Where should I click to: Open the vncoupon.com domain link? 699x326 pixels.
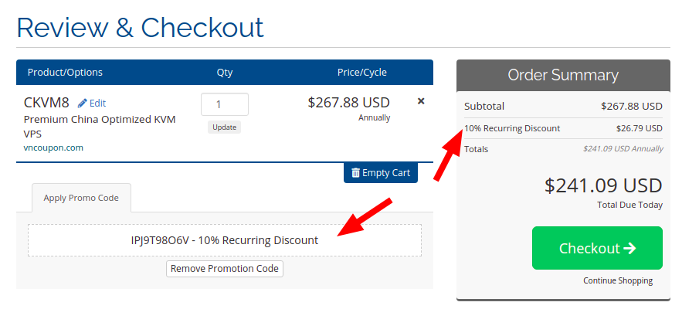tap(53, 148)
